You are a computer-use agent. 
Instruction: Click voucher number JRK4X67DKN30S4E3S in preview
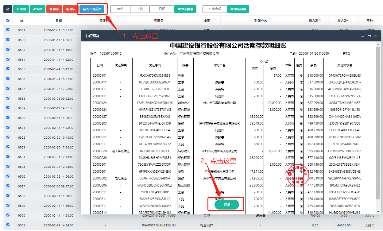[x=154, y=75]
